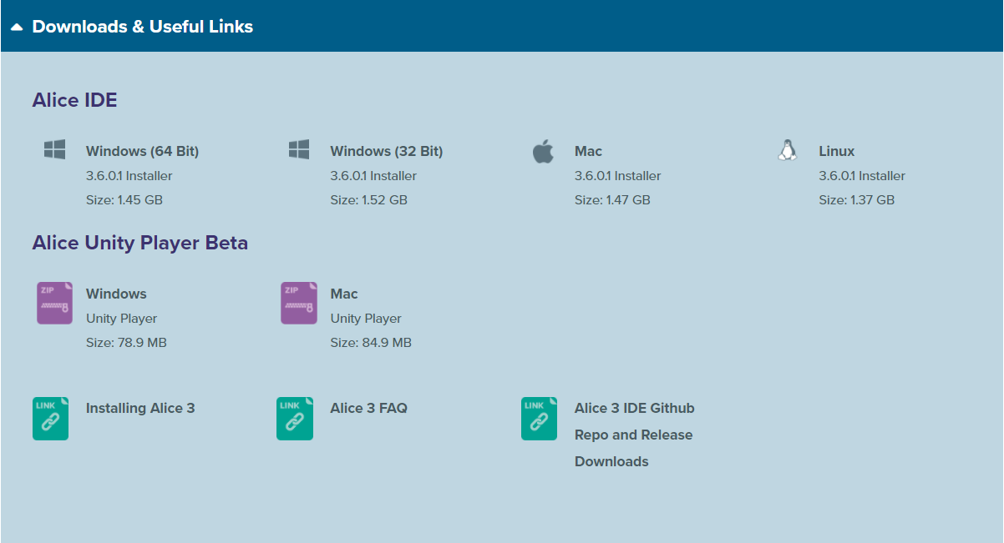Screen dimensions: 1004x543
Task: Download the Windows (32 Bit) 3.6.0.1 Installer
Action: coord(386,151)
